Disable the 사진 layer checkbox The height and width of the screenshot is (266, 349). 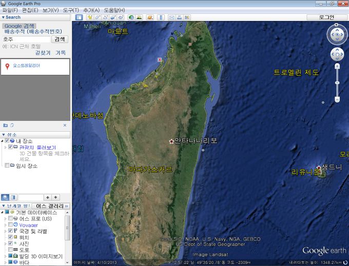point(10,243)
